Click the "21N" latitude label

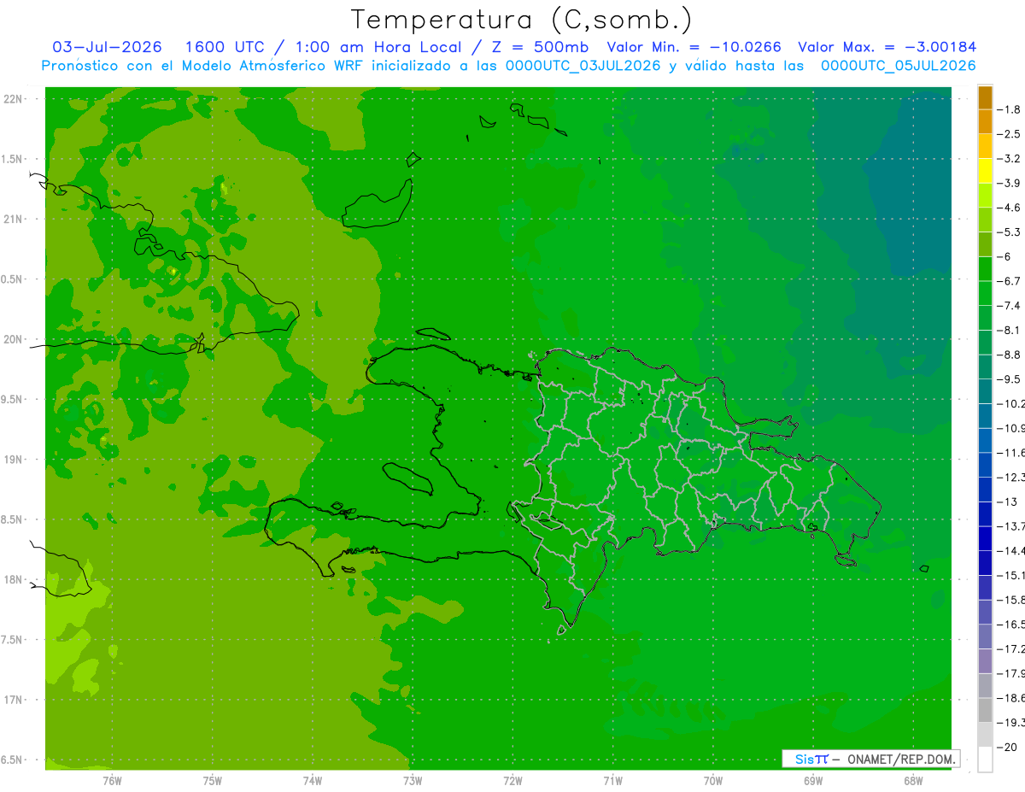coord(14,220)
